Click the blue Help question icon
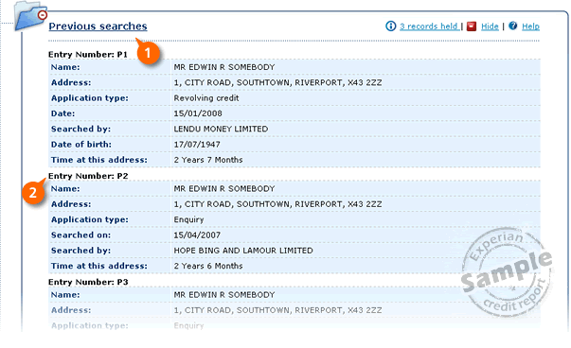Viewport: 571px width, 348px height. [x=512, y=26]
